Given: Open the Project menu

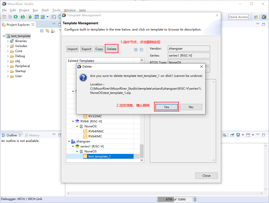Looking at the screenshot, I should pyautogui.click(x=24, y=10).
